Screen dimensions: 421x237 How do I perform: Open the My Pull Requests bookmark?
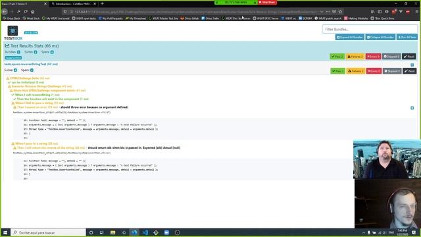[111, 18]
